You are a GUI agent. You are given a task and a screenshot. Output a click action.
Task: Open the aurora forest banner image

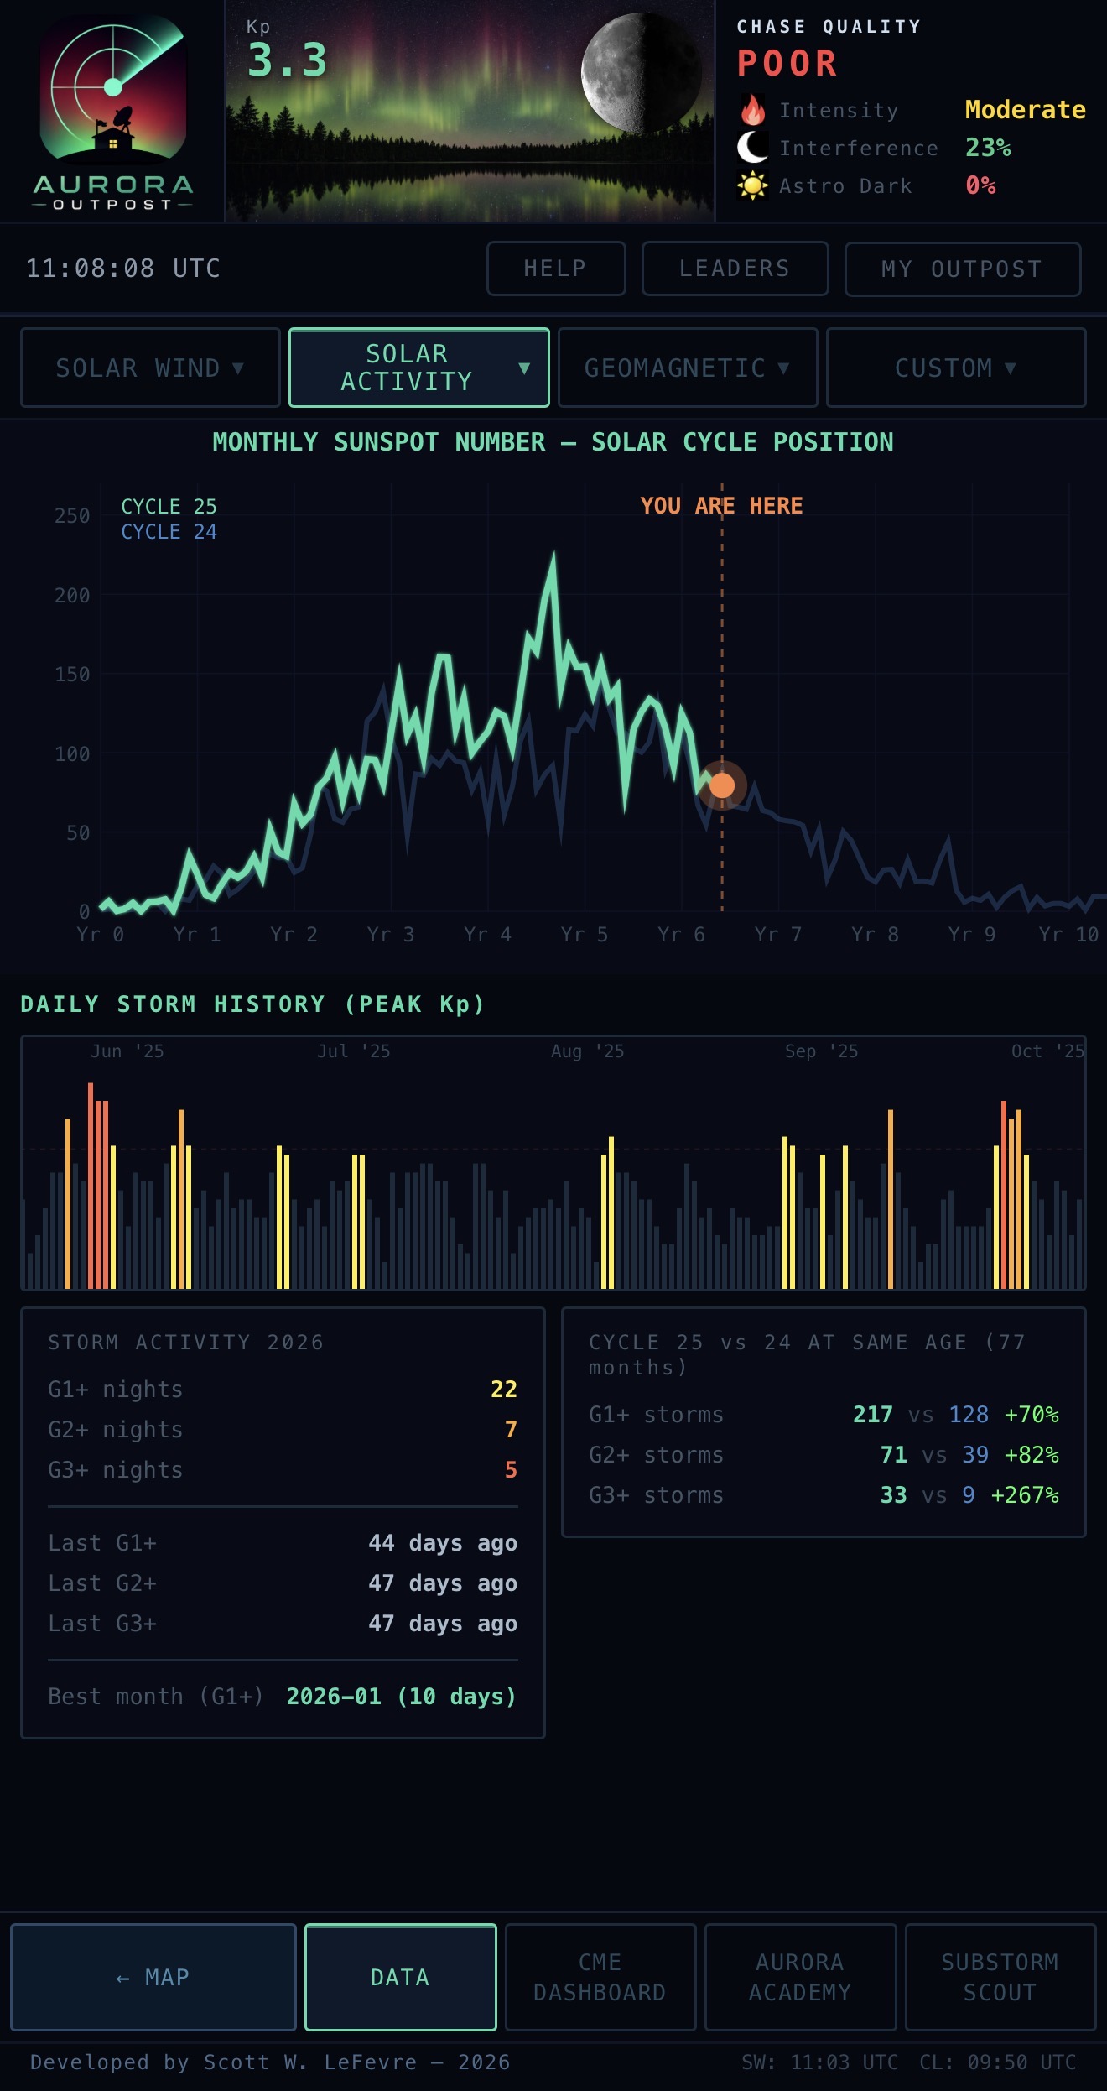[470, 111]
